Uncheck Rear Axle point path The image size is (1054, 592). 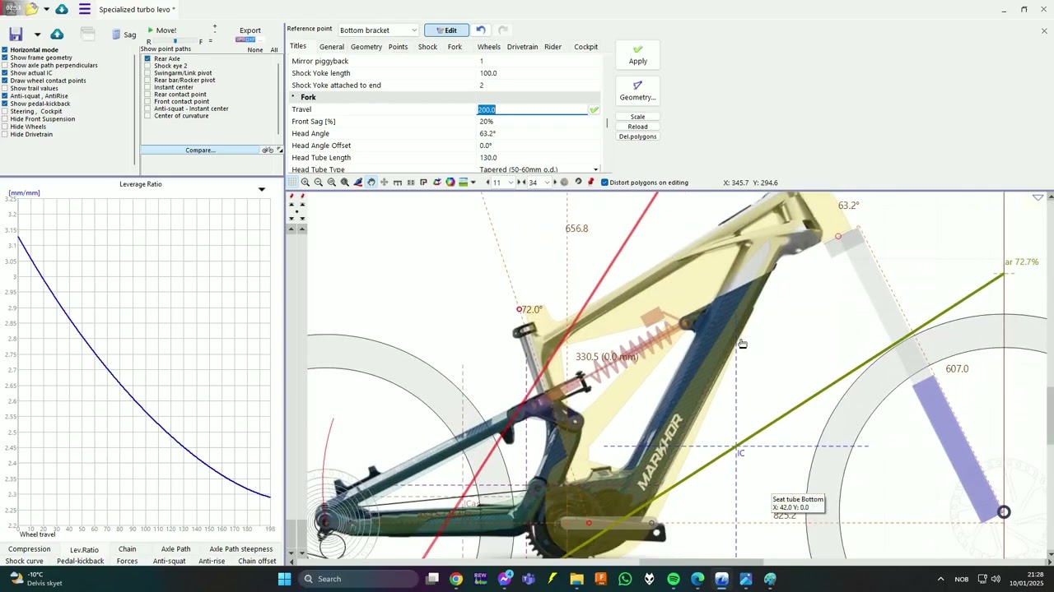point(147,58)
